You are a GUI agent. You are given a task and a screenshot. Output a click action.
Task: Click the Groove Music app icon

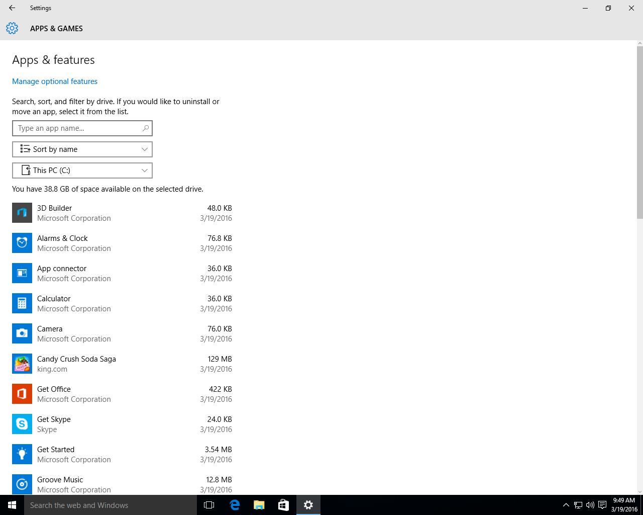click(22, 484)
